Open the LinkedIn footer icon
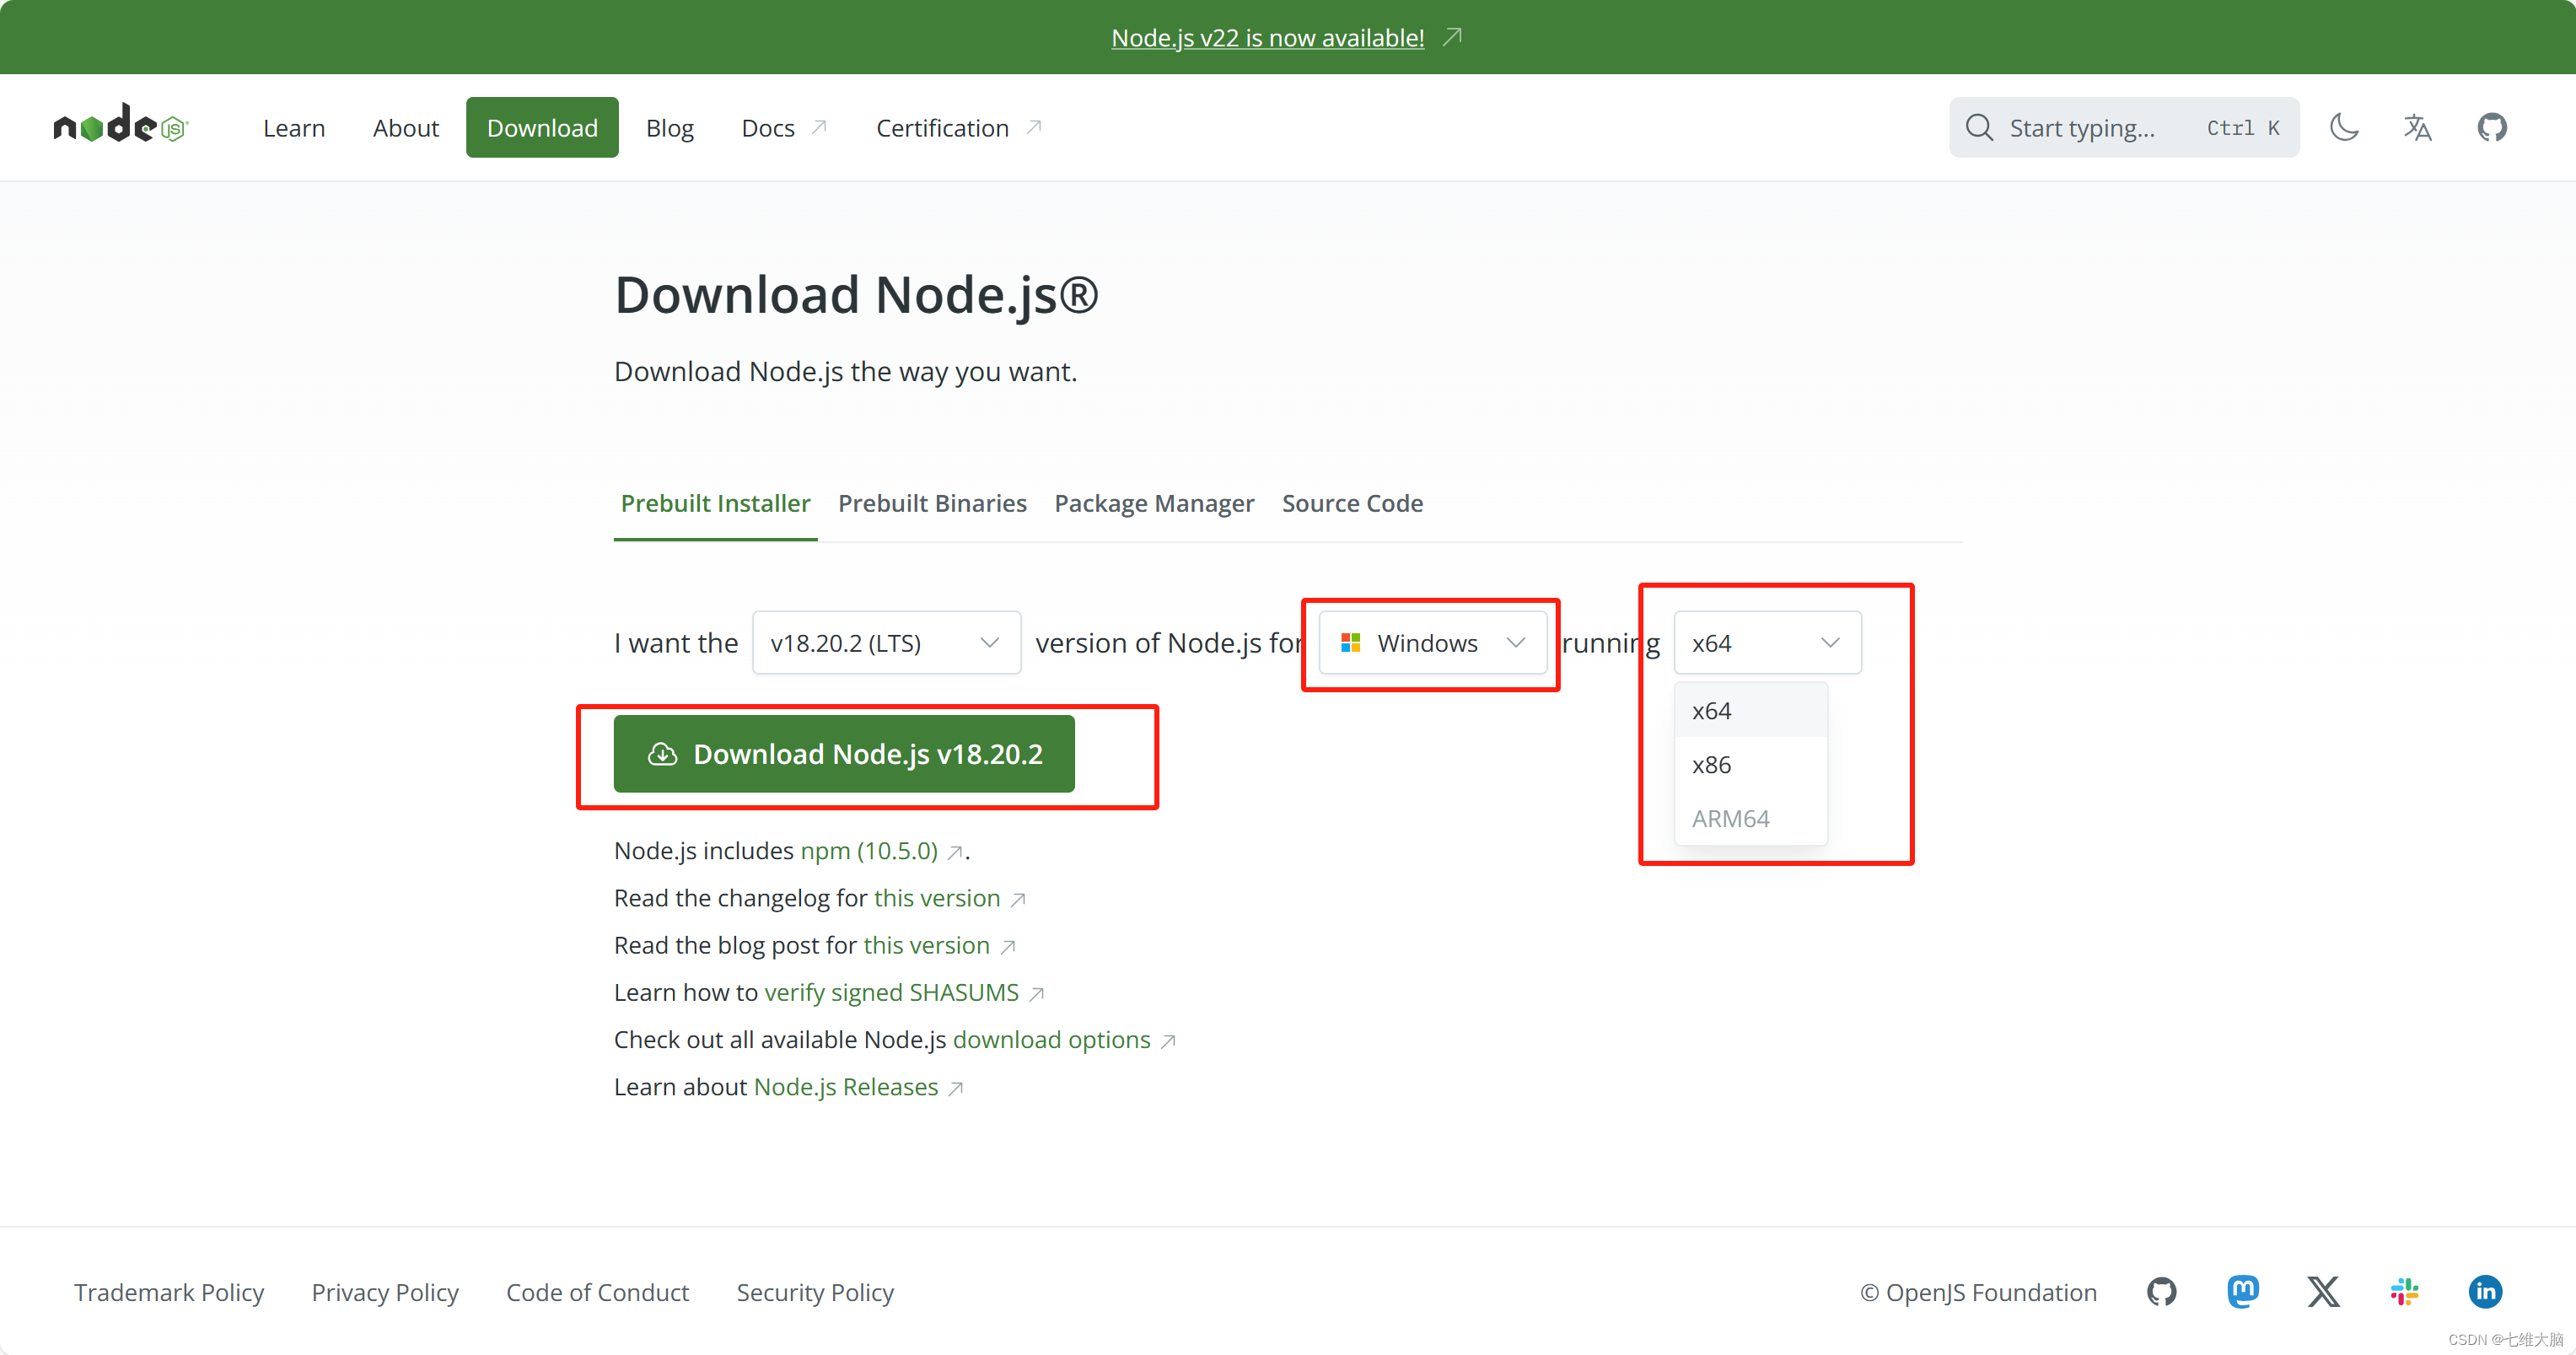 (2485, 1291)
